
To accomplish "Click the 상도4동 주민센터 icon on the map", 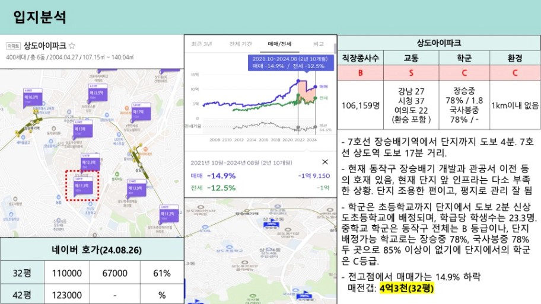I will pos(58,221).
